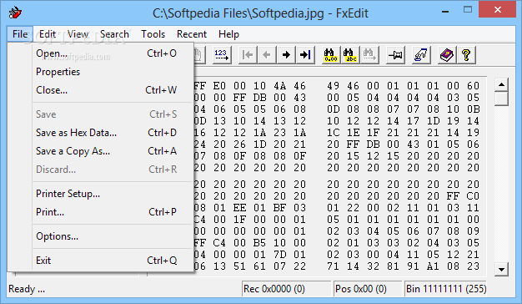The image size is (522, 304).
Task: Click the yellow question mark icon
Action: [466, 54]
